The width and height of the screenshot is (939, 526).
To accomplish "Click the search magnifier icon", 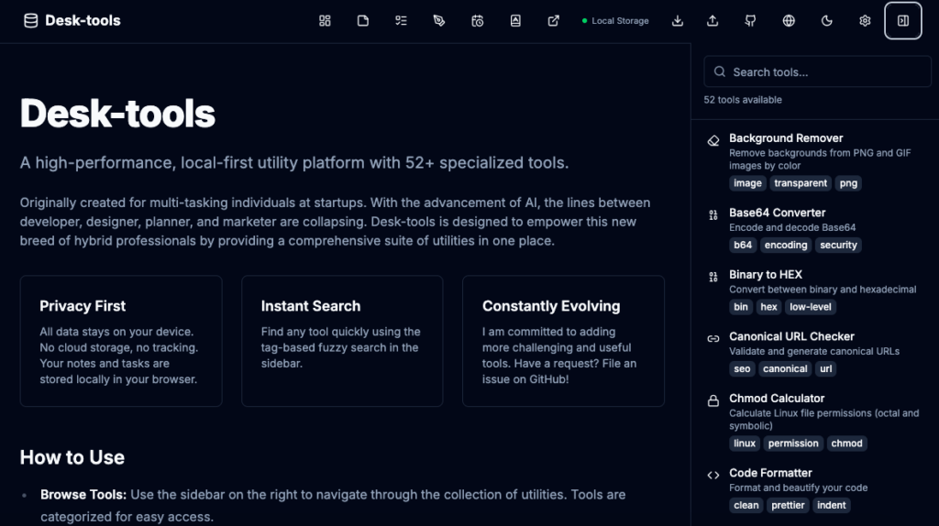I will 720,71.
